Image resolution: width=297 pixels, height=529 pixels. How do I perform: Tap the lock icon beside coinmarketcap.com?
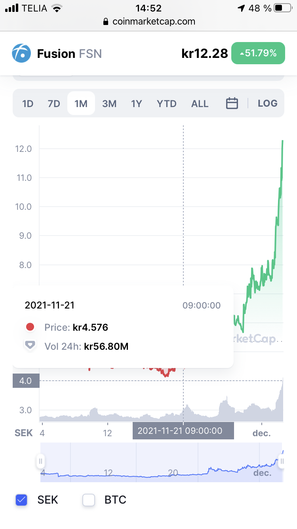click(105, 22)
